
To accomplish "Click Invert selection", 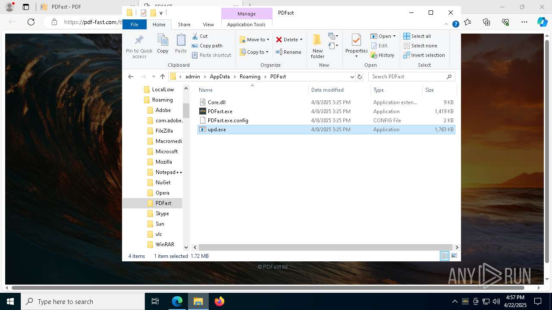I will click(x=424, y=55).
